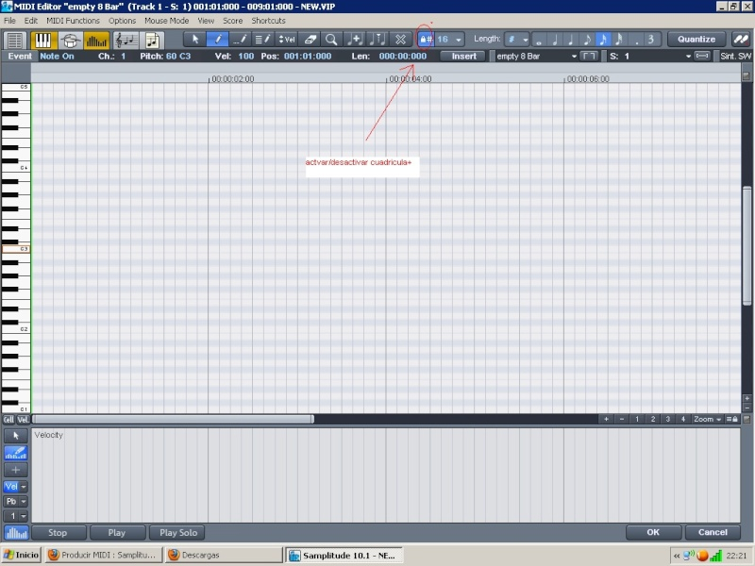Select the pattern draw pencil tool

262,40
